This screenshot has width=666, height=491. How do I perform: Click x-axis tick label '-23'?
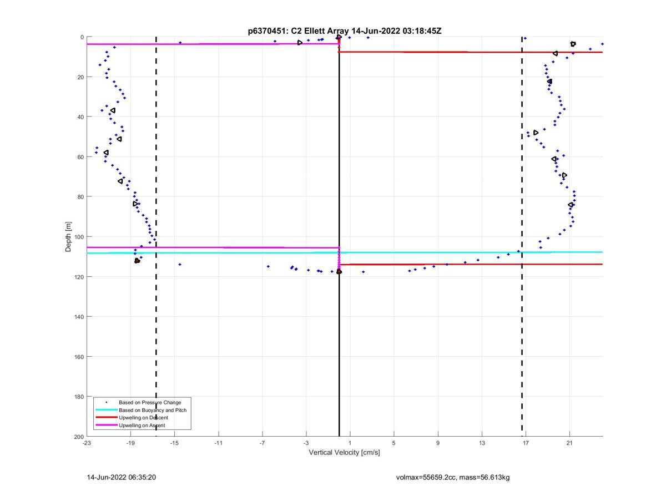[87, 443]
